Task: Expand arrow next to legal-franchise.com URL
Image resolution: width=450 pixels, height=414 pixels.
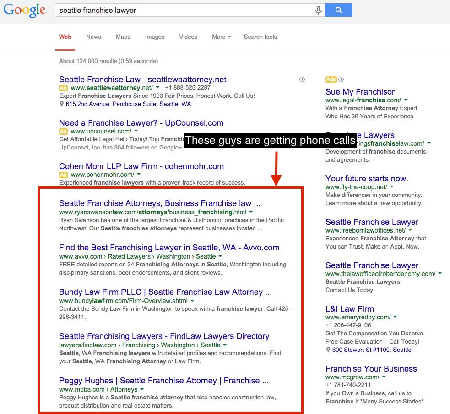Action: click(x=406, y=100)
